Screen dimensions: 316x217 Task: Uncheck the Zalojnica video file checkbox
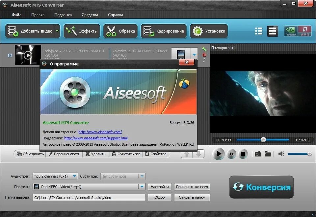pos(10,55)
